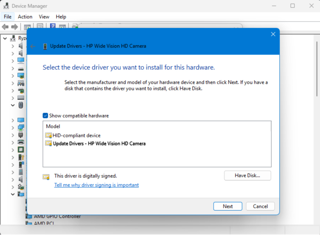The height and width of the screenshot is (235, 320).
Task: Click the certificate icon of the HP Wide Vision row
Action: click(x=48, y=143)
